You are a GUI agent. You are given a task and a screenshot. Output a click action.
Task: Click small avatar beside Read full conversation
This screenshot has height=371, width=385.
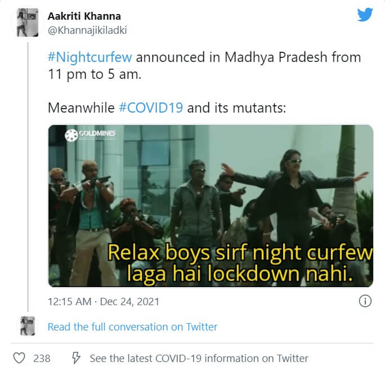tap(28, 326)
